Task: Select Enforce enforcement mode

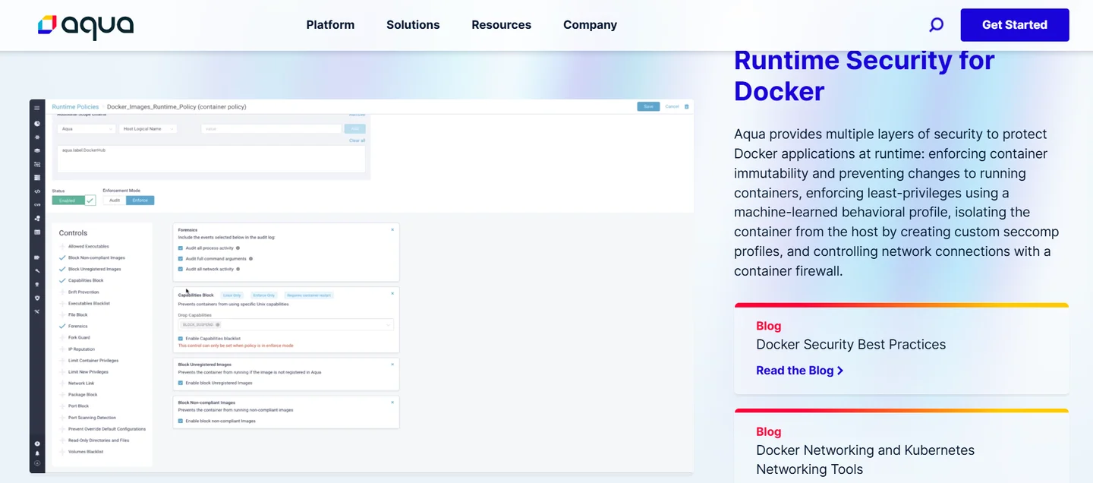Action: coord(140,200)
